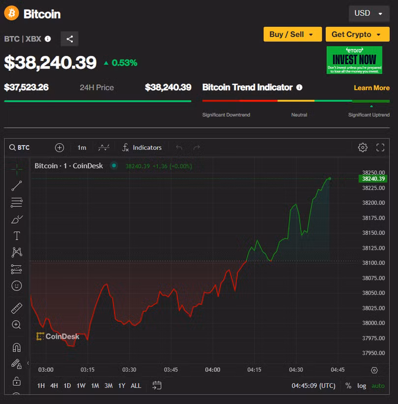Screen dimensions: 398x404
Task: Enter fullscreen chart mode
Action: tap(380, 148)
